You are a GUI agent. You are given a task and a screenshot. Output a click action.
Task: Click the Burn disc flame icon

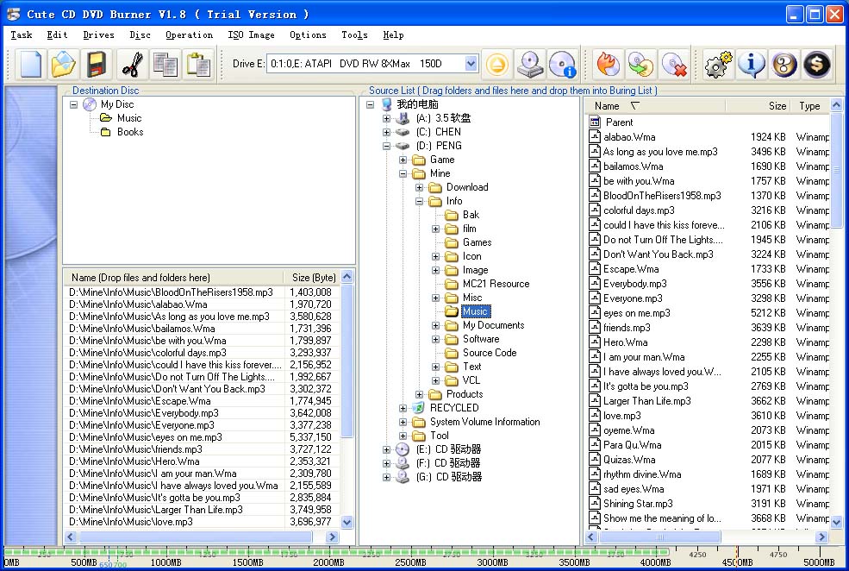(x=608, y=65)
